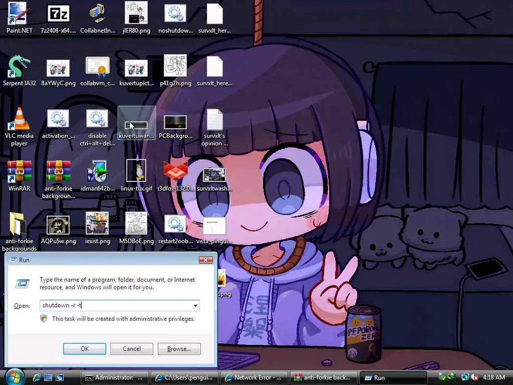Image resolution: width=513 pixels, height=385 pixels.
Task: Click the Run taskbar button
Action: pos(393,378)
